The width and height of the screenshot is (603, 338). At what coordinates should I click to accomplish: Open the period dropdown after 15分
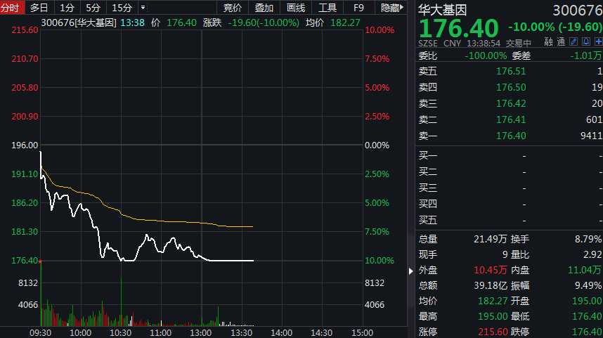coord(143,7)
